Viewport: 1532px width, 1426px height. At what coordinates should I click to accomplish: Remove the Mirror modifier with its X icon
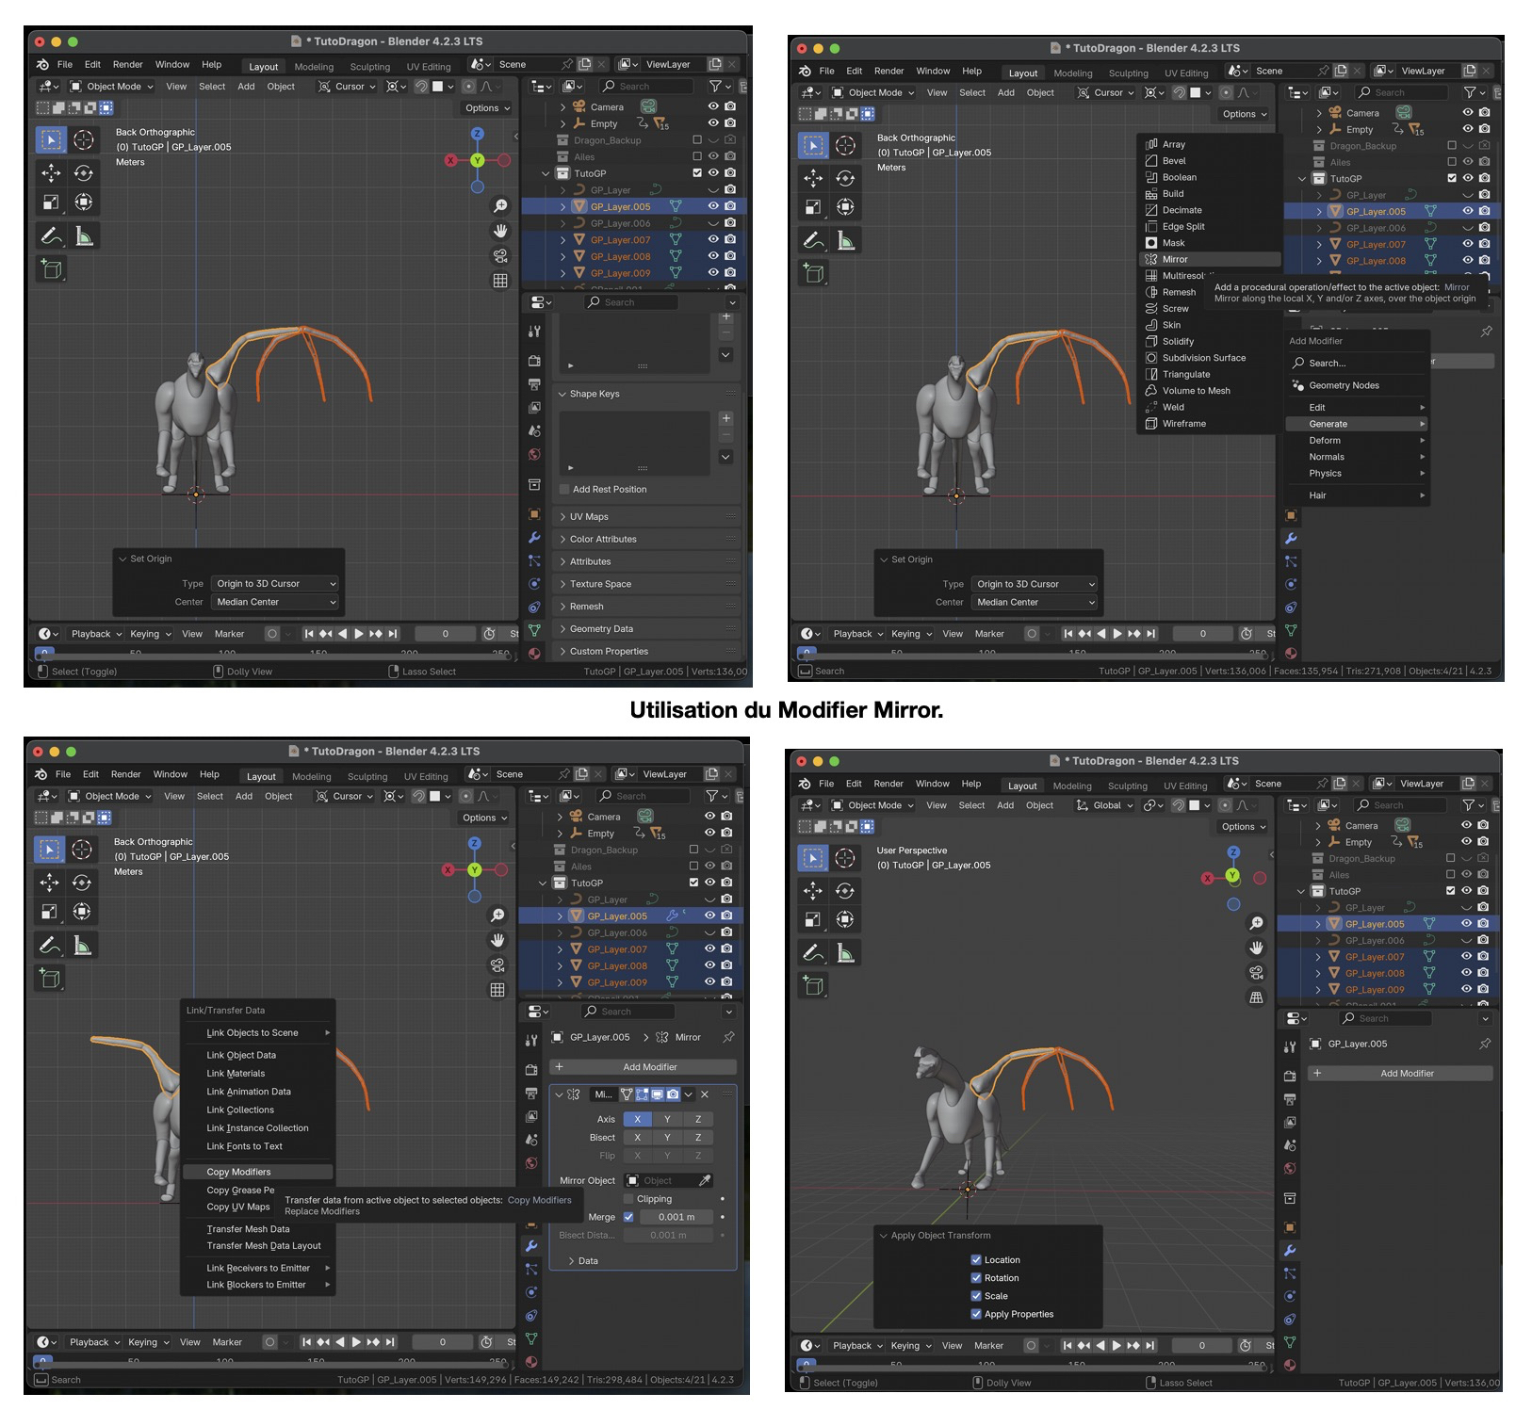click(x=705, y=1094)
